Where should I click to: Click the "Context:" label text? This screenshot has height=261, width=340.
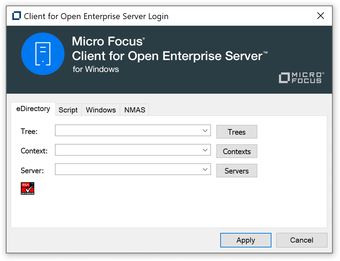click(x=34, y=151)
